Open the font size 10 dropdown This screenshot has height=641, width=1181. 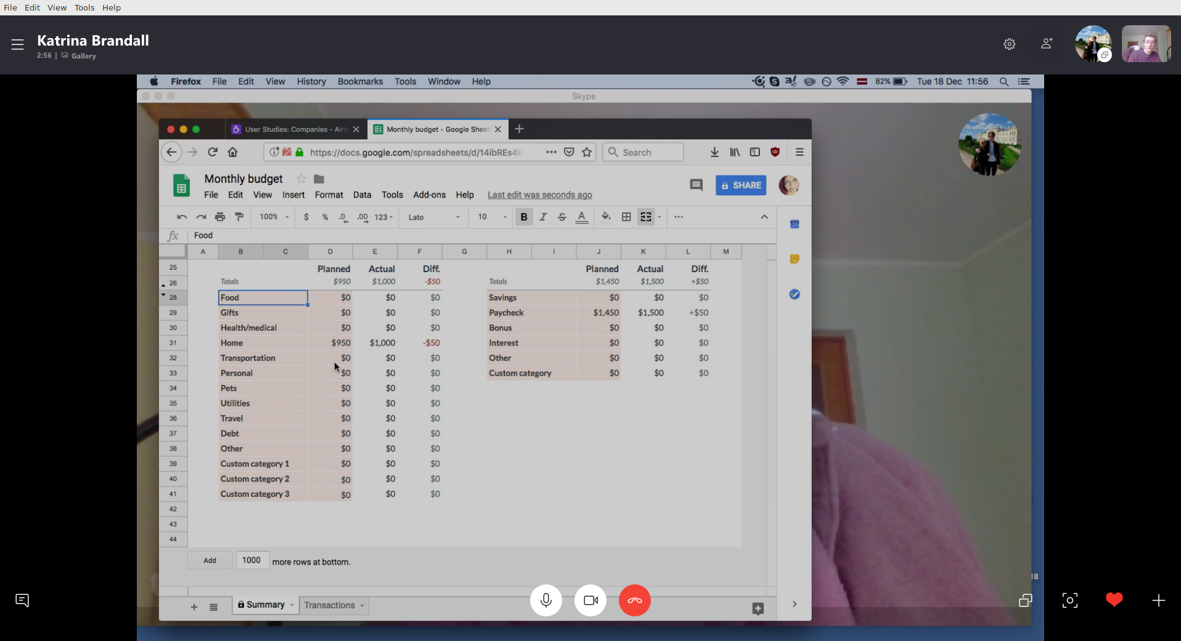point(492,217)
